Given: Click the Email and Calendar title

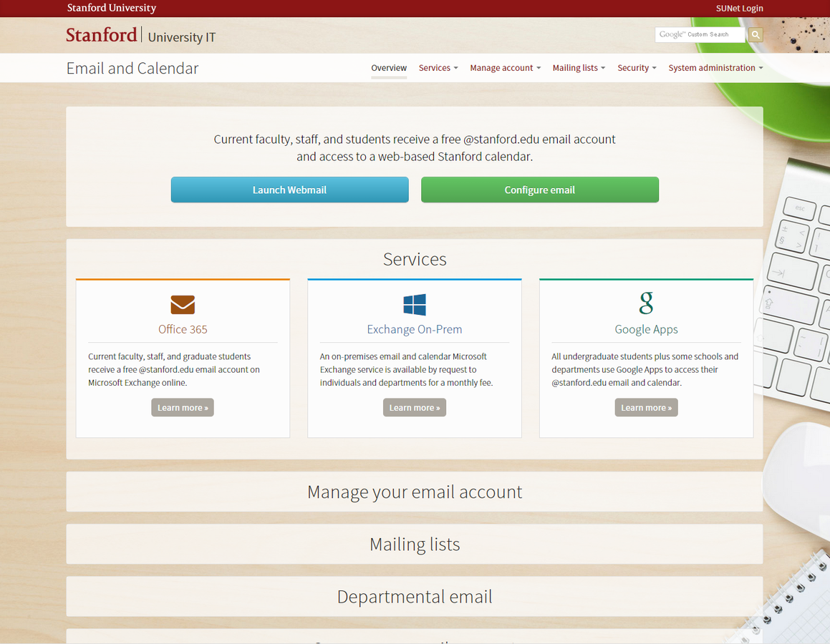Looking at the screenshot, I should coord(132,68).
